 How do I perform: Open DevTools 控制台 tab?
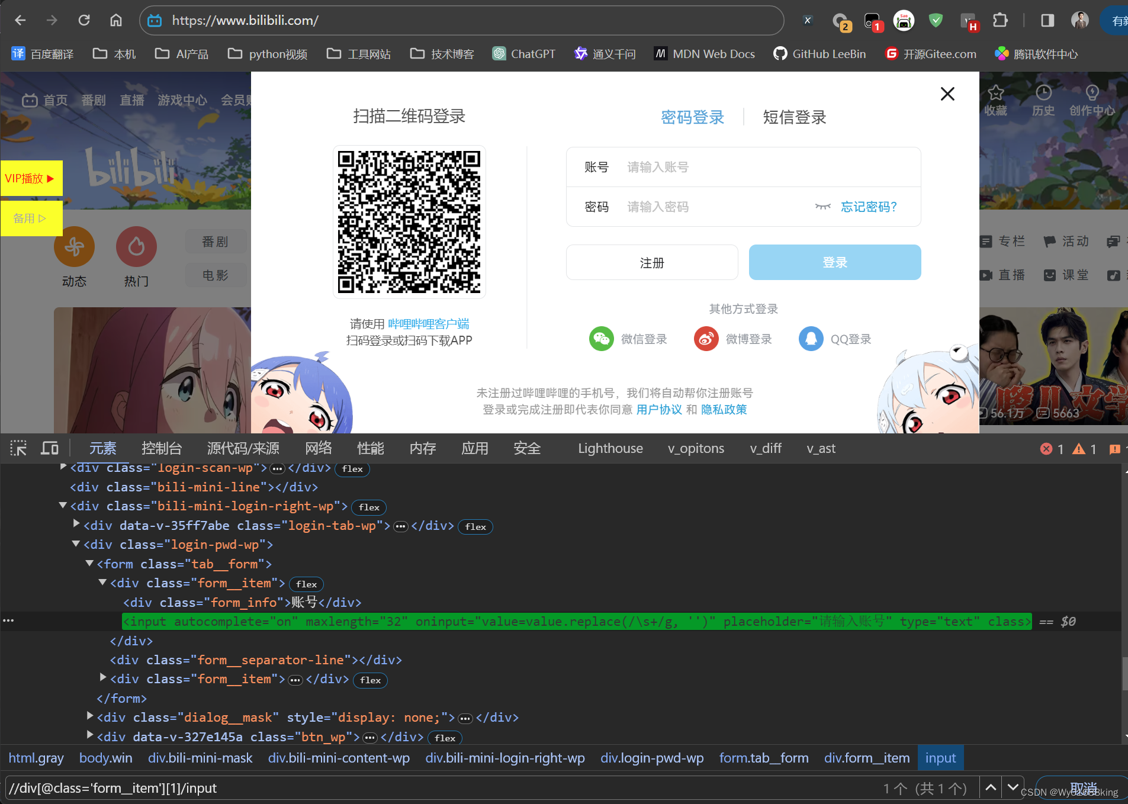click(x=162, y=449)
